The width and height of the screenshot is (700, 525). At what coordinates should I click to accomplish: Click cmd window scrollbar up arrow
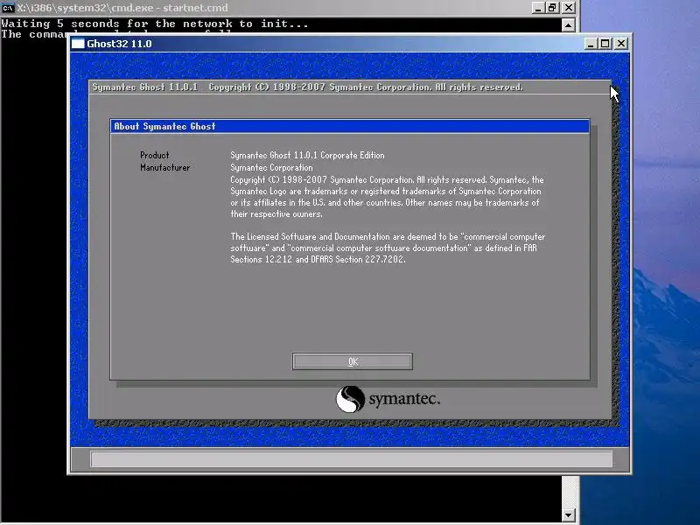[568, 25]
